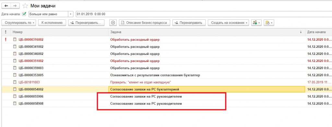The width and height of the screenshot is (332, 127).
Task: Open the Больше или равно comparison dropdown
Action: pos(71,14)
